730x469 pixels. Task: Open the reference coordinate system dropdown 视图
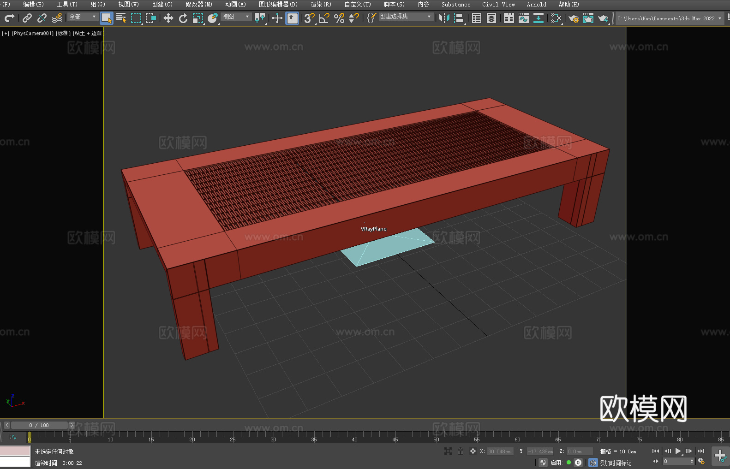click(236, 17)
